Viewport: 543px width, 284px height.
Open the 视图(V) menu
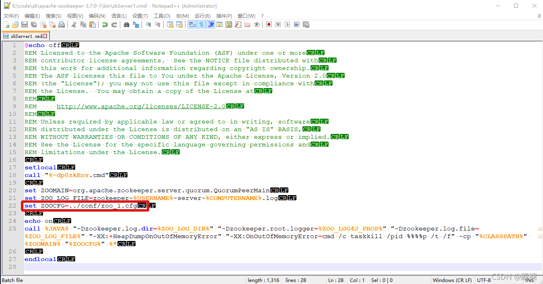pyautogui.click(x=75, y=16)
